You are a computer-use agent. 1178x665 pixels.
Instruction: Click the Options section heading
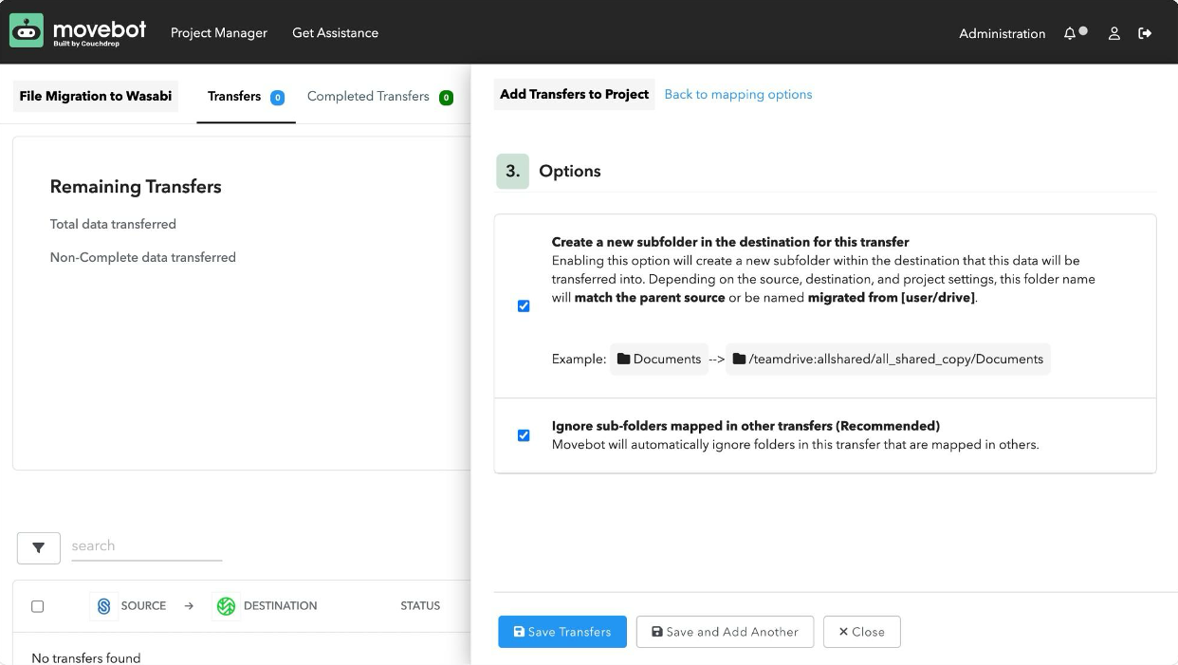point(570,172)
